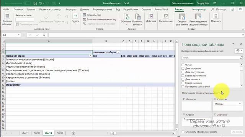This screenshot has height=137, width=245.
Task: Check the Дата выписки field
Action: tap(183, 79)
